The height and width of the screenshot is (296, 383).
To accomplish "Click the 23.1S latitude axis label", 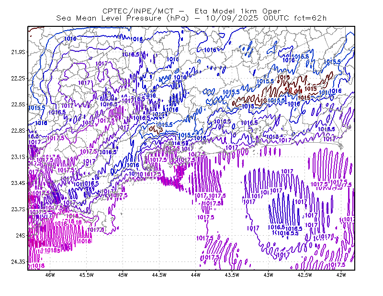I will click(x=18, y=157).
